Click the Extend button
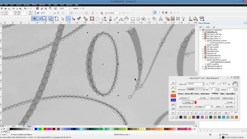The width and height of the screenshot is (247, 139). [x=218, y=107]
